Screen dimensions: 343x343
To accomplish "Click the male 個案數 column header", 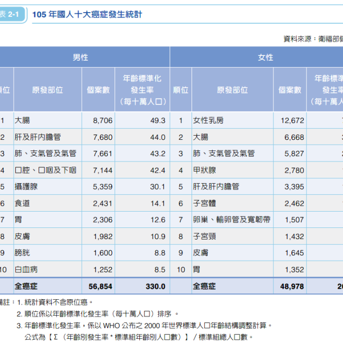I will point(98,90).
